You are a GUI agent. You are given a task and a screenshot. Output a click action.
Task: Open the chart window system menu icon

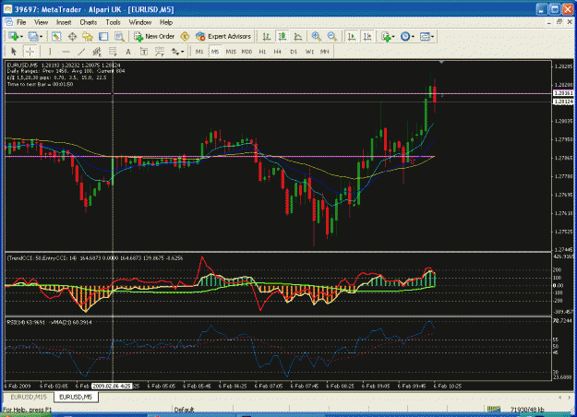point(8,22)
